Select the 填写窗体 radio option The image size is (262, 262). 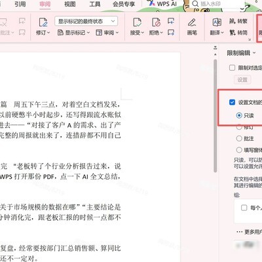(239, 150)
